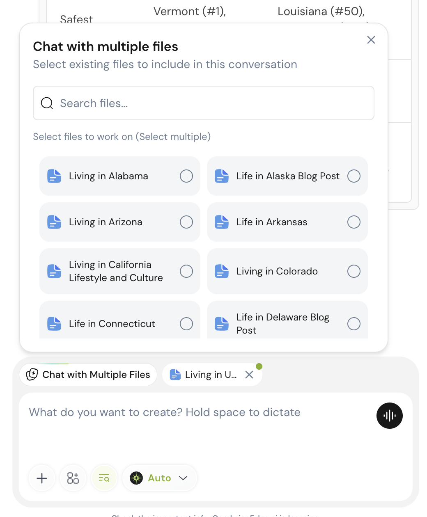Click the magnifier icon in search box

click(47, 103)
